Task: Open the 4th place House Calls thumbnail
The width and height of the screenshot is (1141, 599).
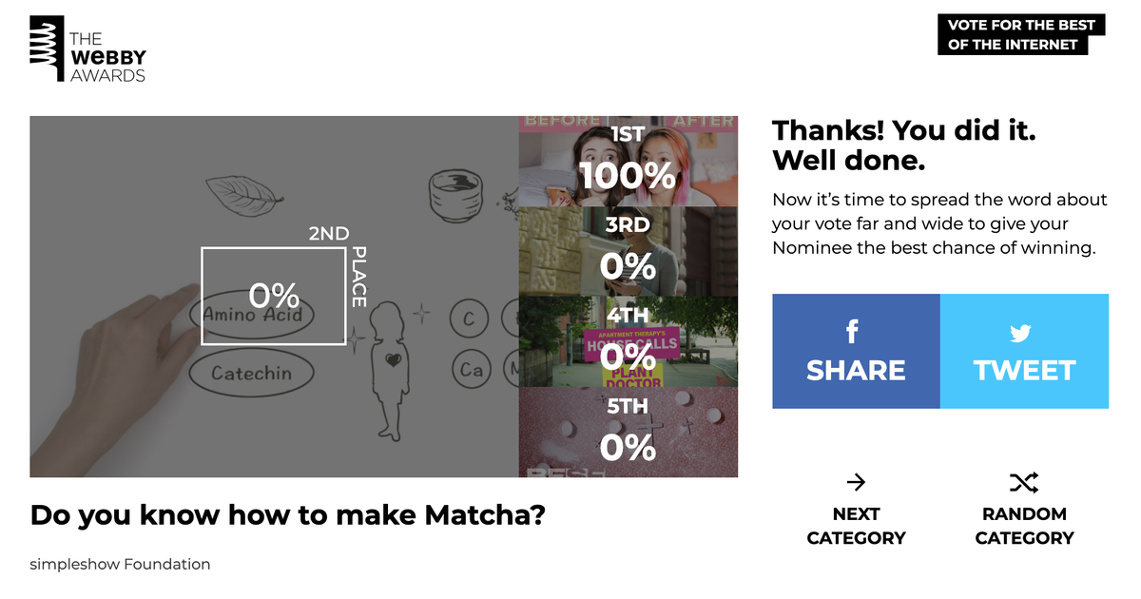Action: pos(628,342)
